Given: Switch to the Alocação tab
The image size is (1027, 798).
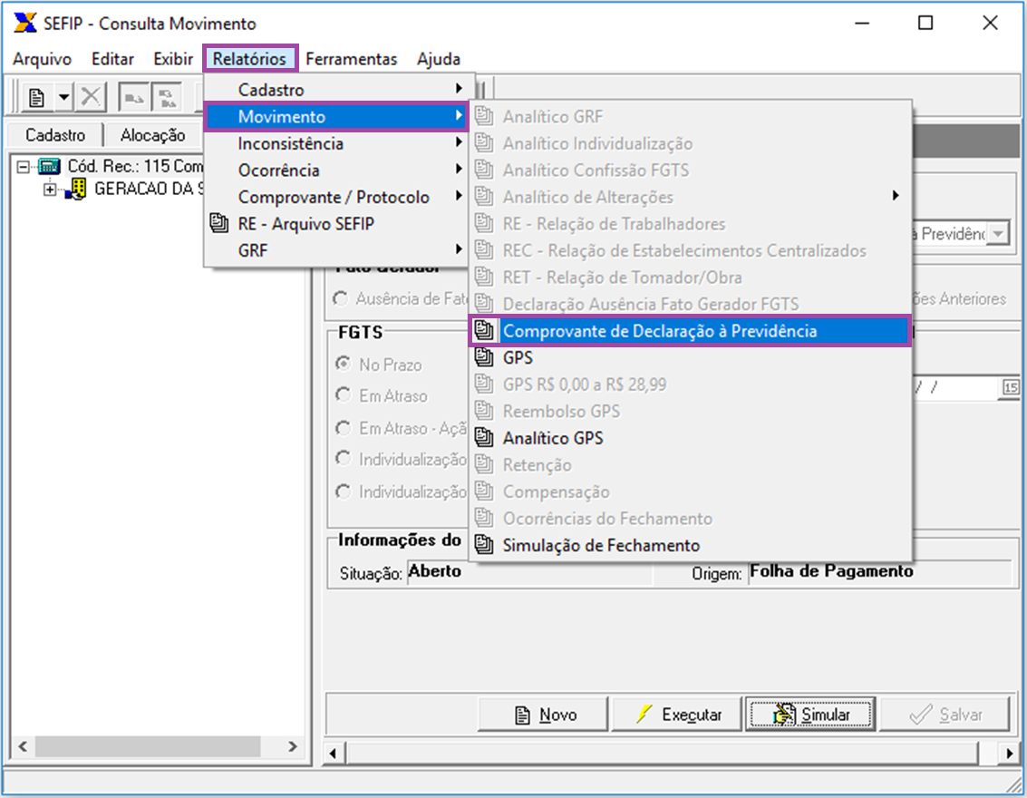Looking at the screenshot, I should point(152,135).
